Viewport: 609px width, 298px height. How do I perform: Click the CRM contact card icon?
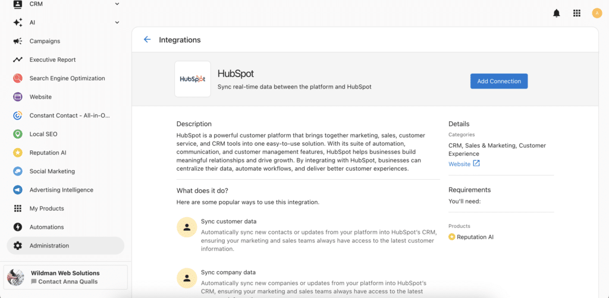click(x=17, y=4)
